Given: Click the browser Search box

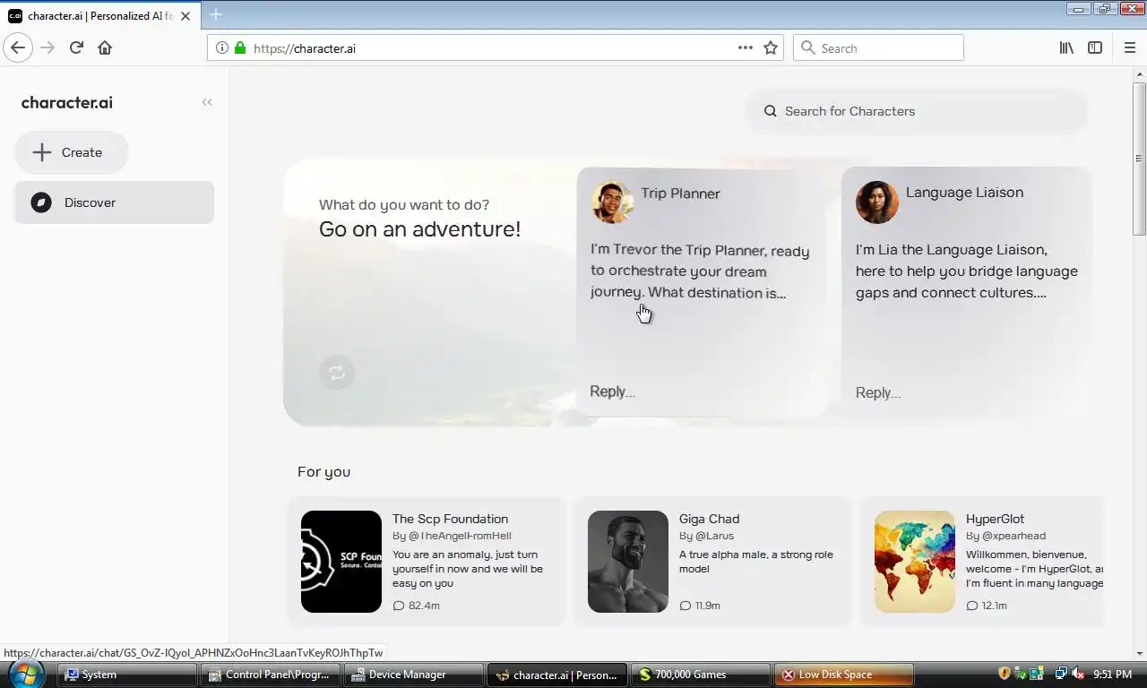Looking at the screenshot, I should tap(878, 47).
